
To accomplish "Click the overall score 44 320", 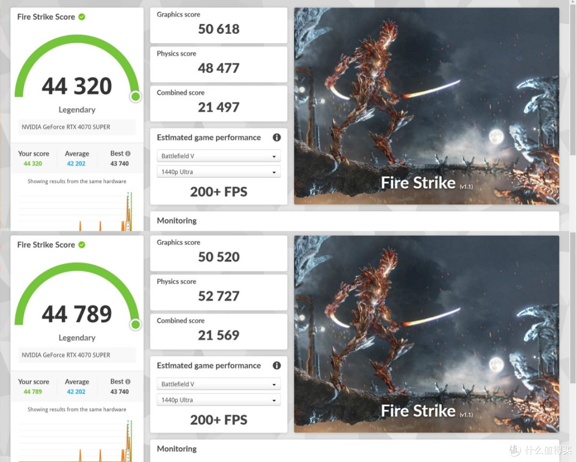I will pos(76,86).
